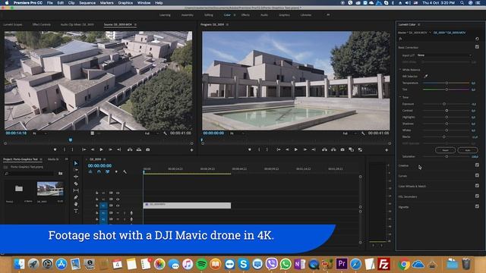Toggle Creative section checkbox
The height and width of the screenshot is (273, 486).
477,165
